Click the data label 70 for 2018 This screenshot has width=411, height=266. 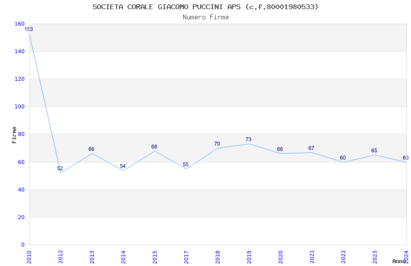tap(217, 144)
